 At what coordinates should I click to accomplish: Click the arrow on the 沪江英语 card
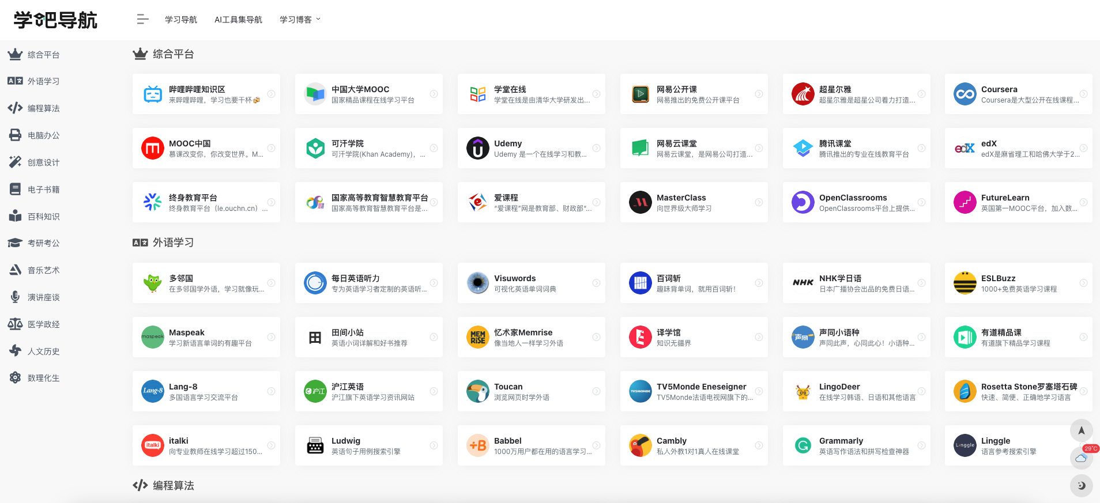point(434,391)
